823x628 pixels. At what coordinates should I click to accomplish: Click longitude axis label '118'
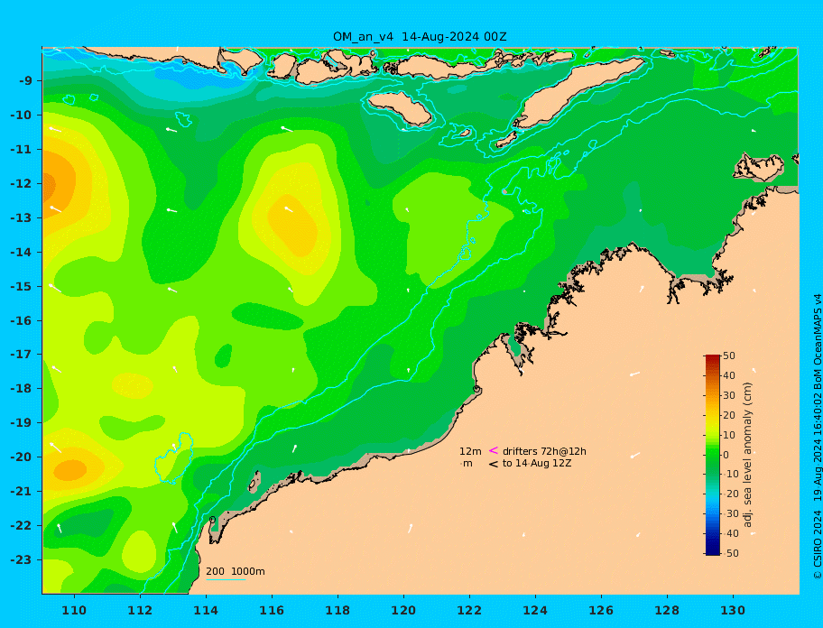click(338, 611)
